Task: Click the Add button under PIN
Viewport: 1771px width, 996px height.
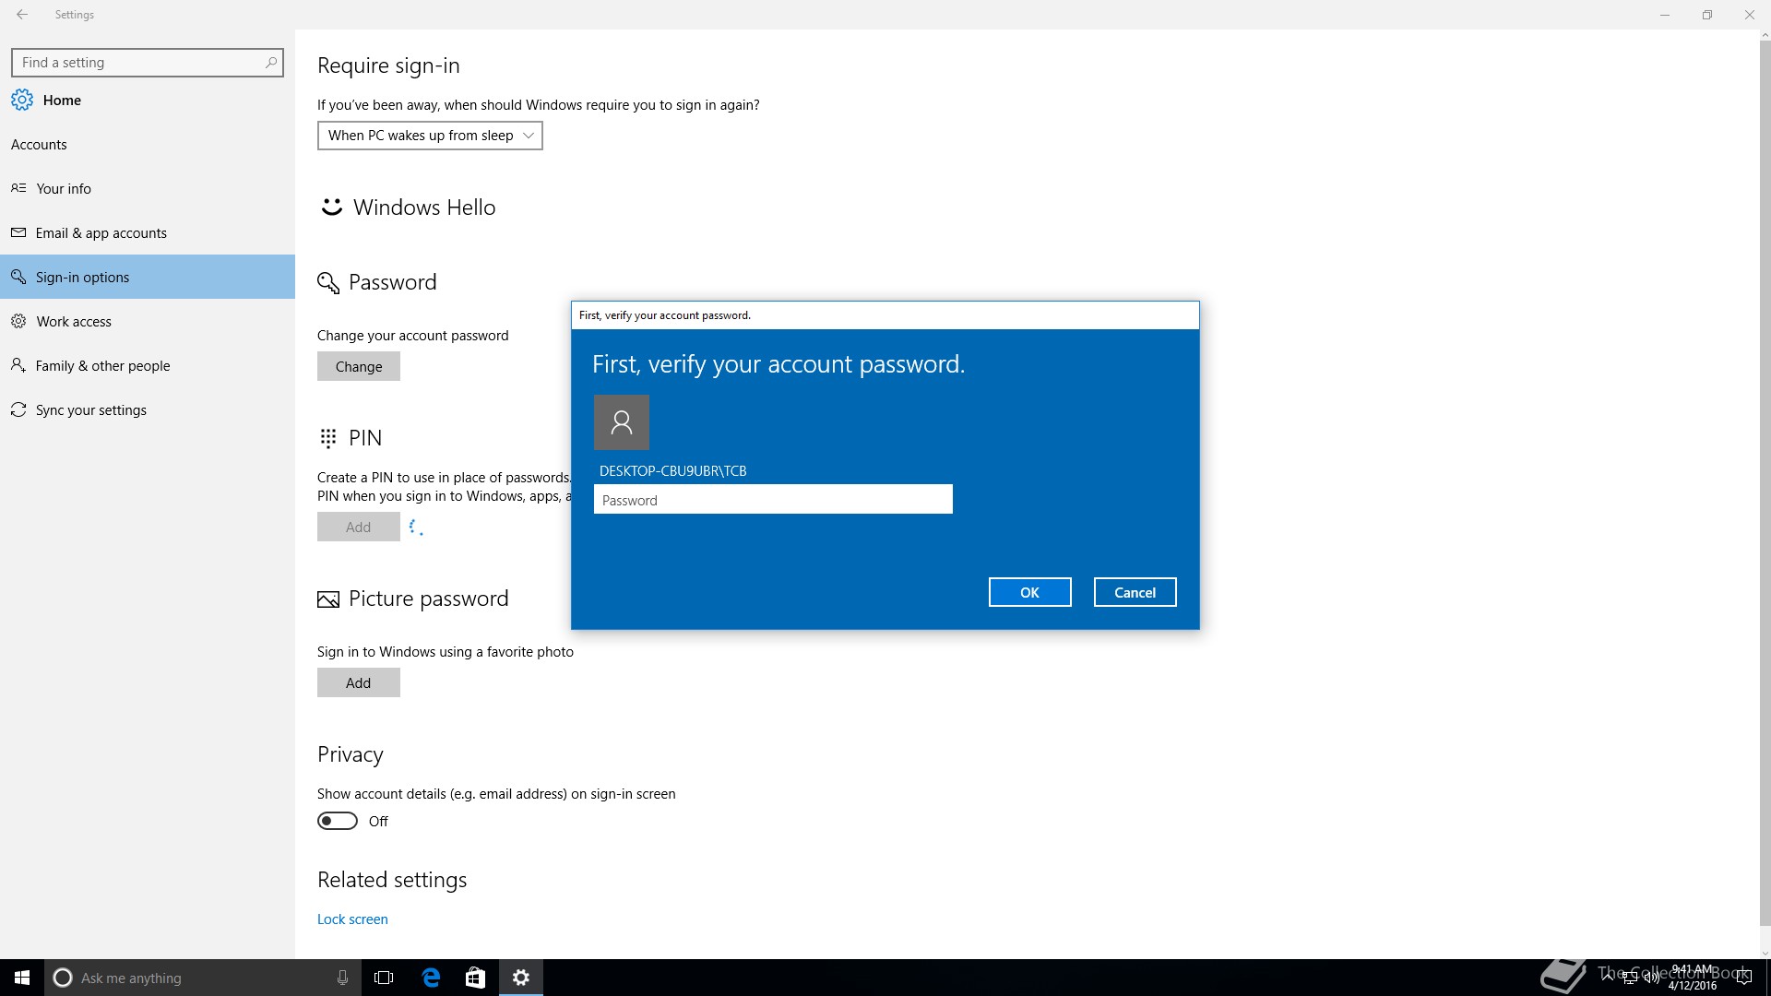Action: (359, 527)
